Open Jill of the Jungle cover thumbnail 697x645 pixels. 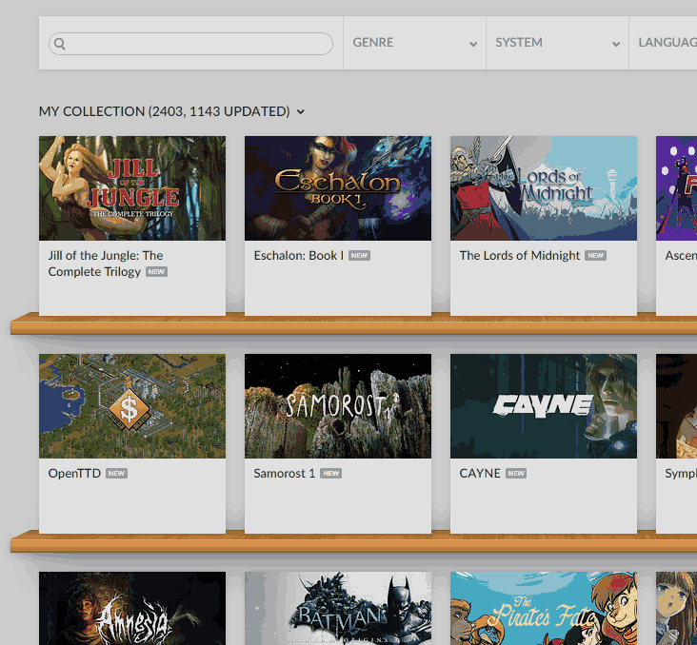coord(132,188)
